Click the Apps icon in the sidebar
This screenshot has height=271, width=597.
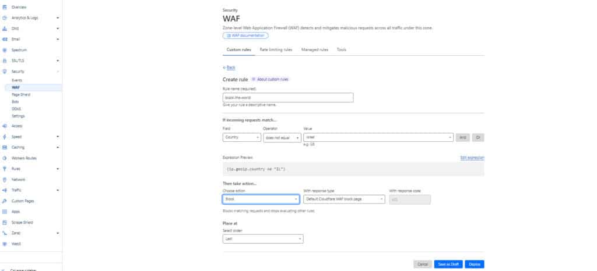coord(5,212)
